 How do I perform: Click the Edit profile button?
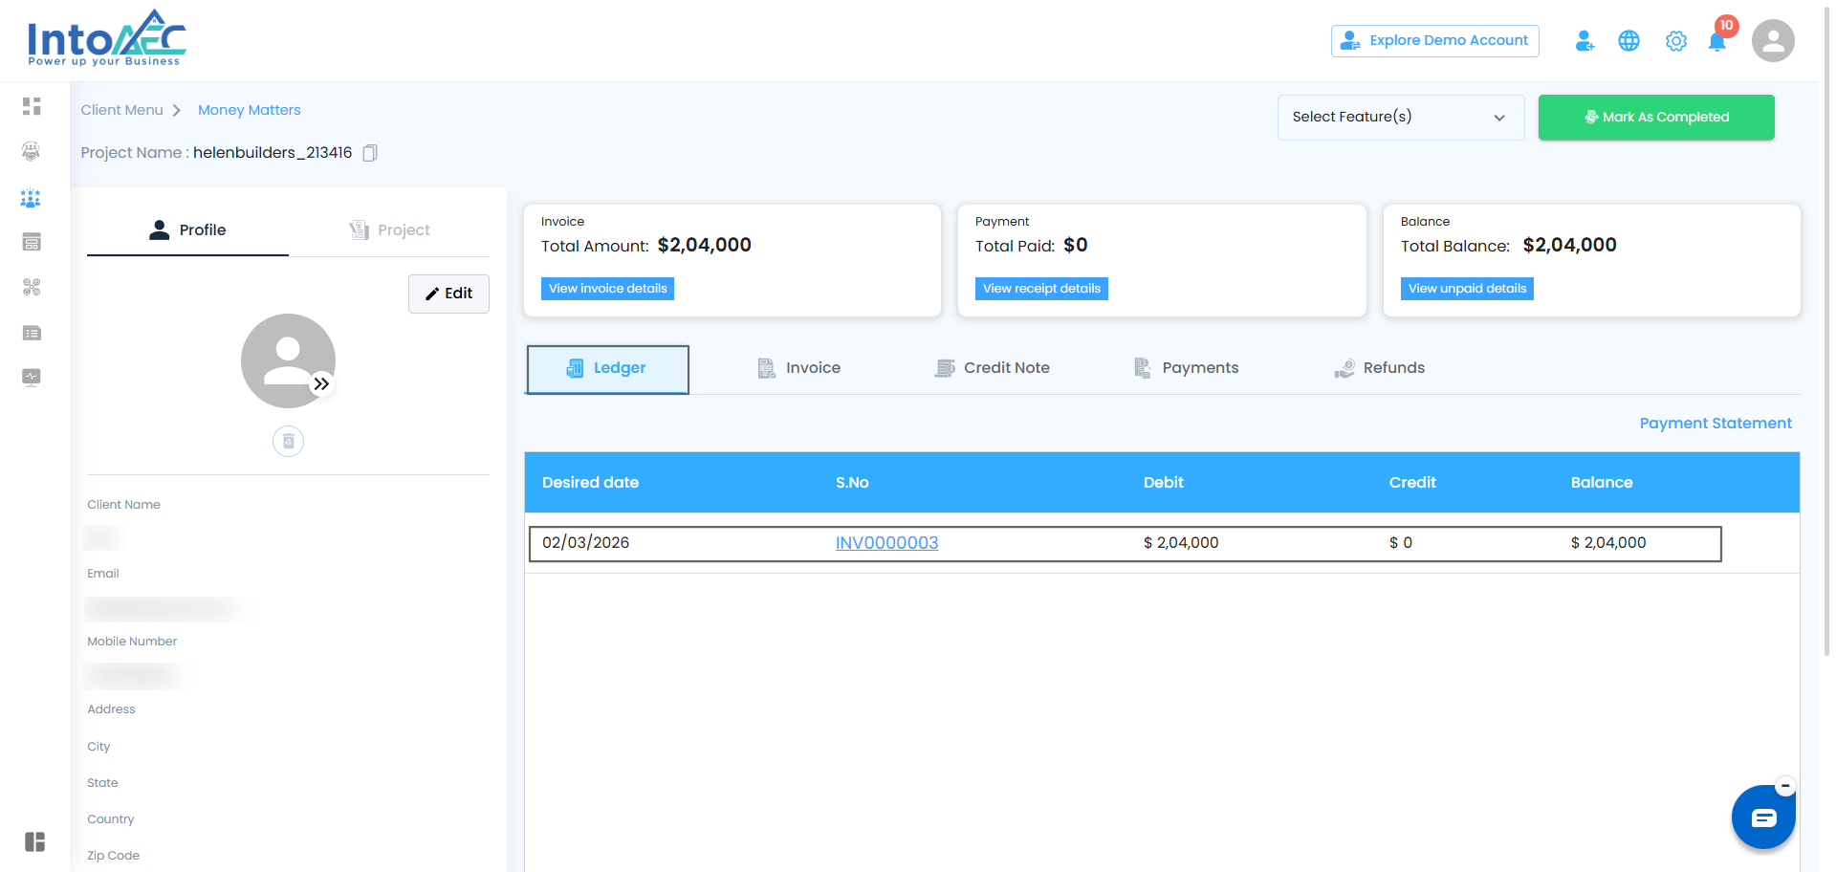(448, 294)
